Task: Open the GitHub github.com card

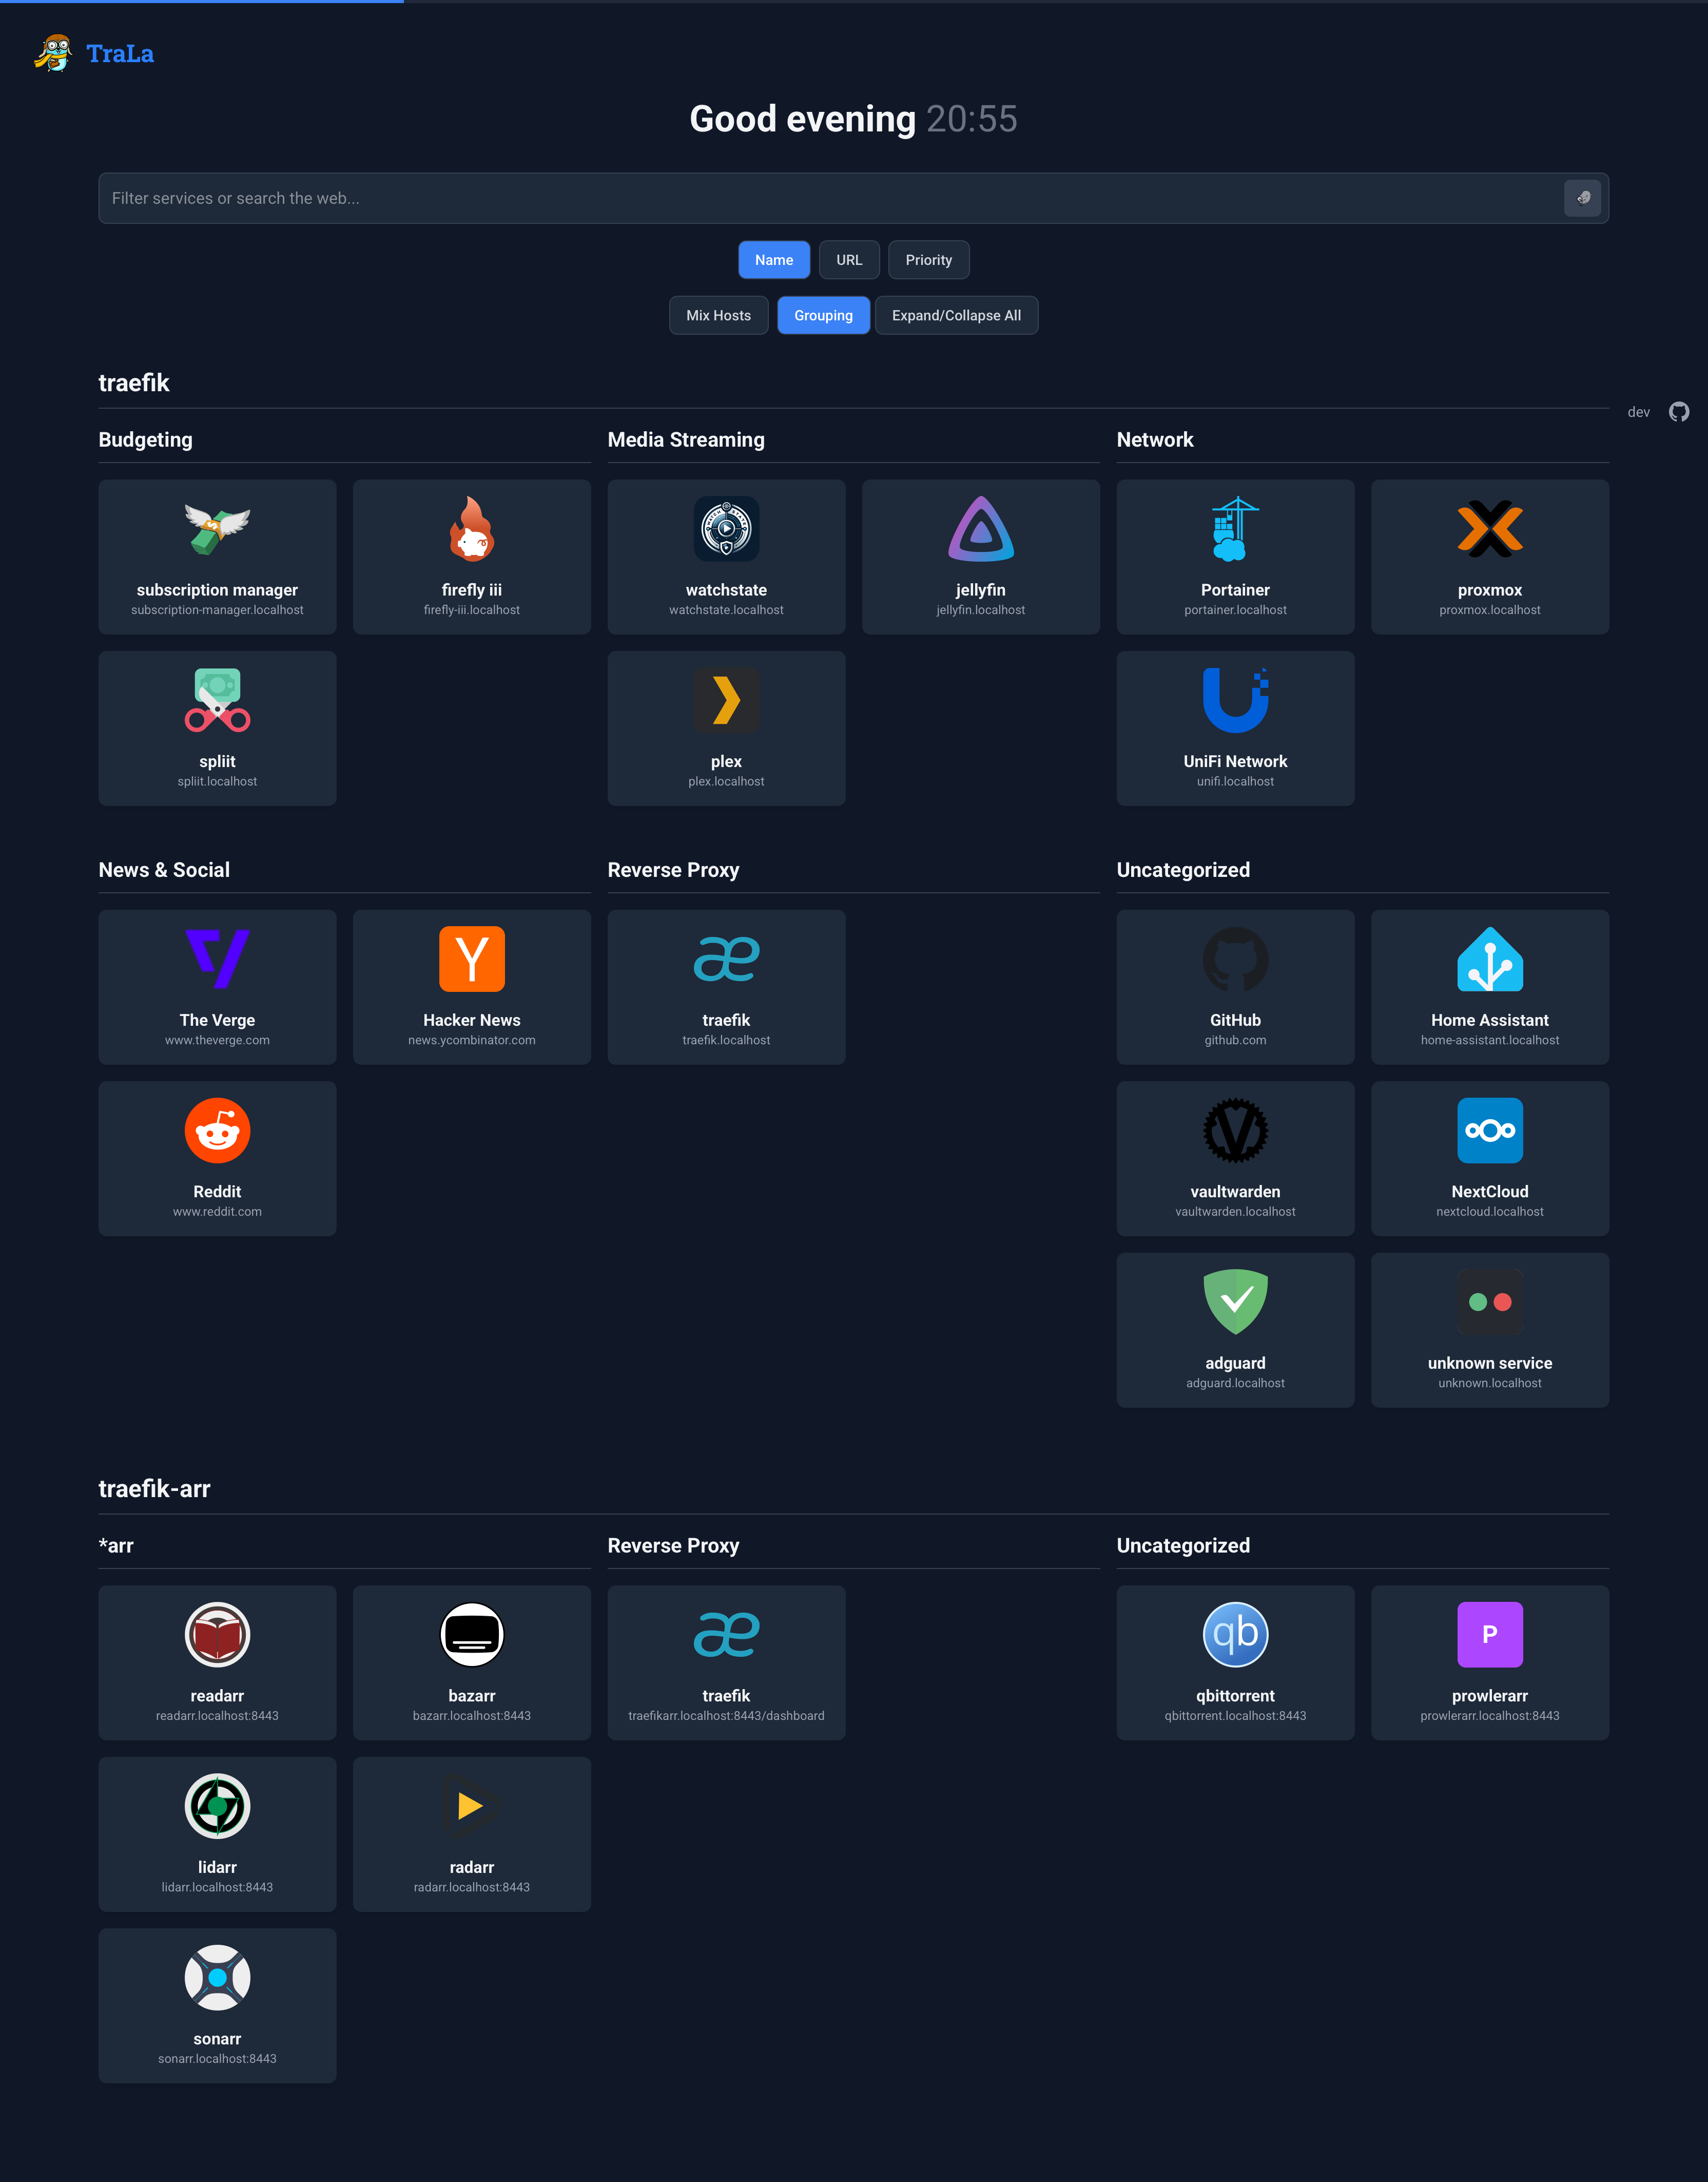Action: coord(1235,986)
